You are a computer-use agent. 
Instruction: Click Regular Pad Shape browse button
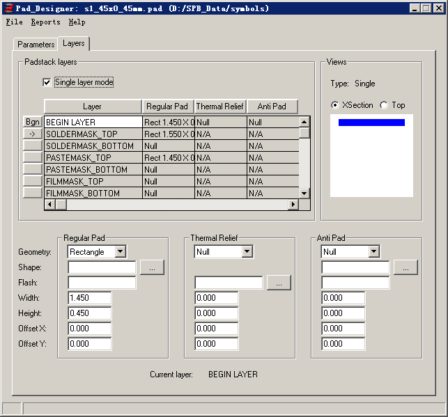(x=153, y=267)
